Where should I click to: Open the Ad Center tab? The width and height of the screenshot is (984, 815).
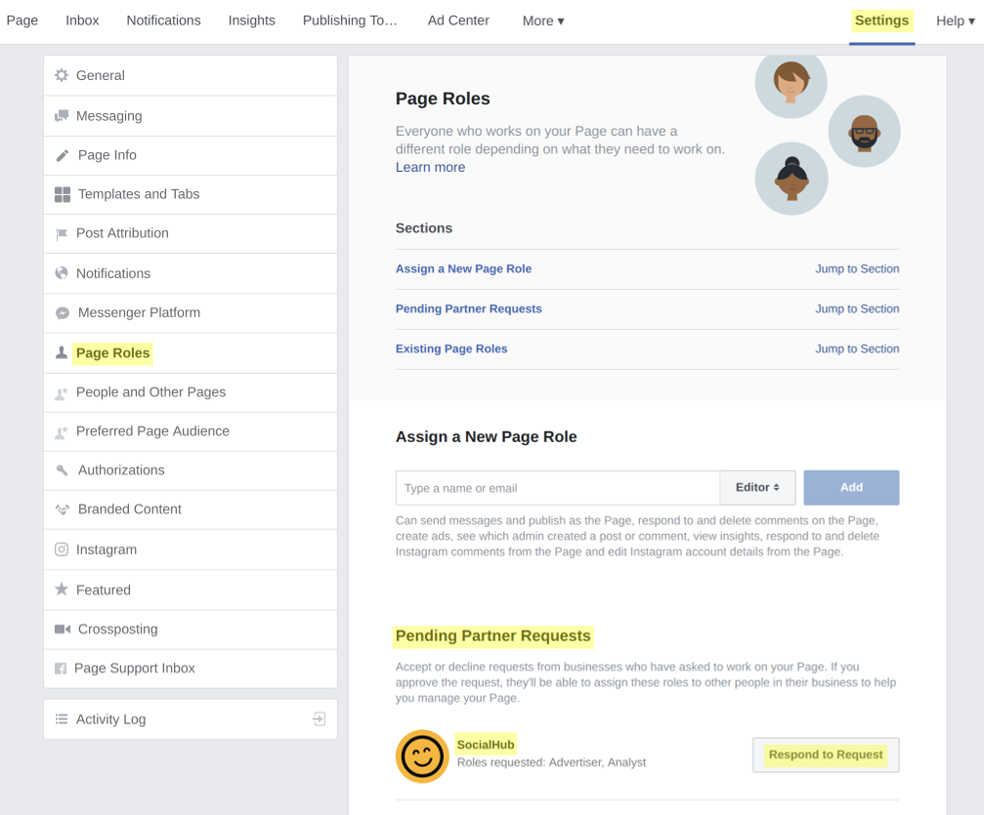coord(458,20)
